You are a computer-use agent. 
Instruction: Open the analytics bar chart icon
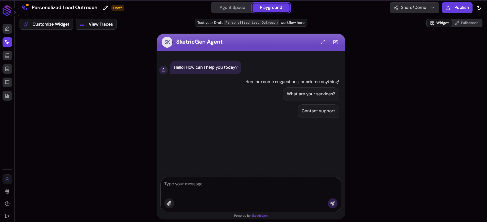[7, 96]
